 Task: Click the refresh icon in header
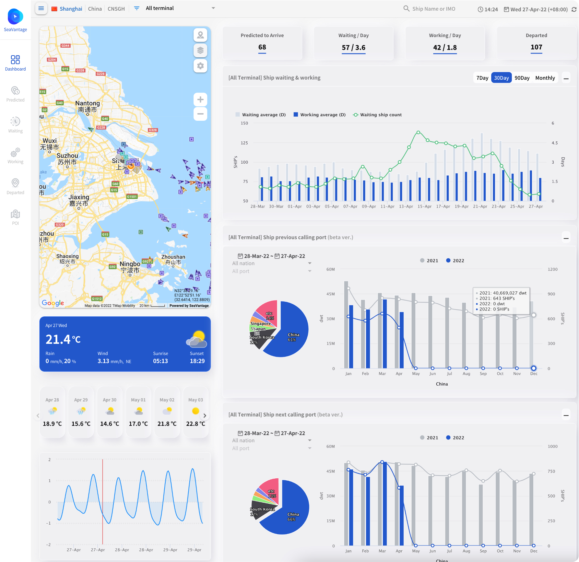pyautogui.click(x=574, y=9)
